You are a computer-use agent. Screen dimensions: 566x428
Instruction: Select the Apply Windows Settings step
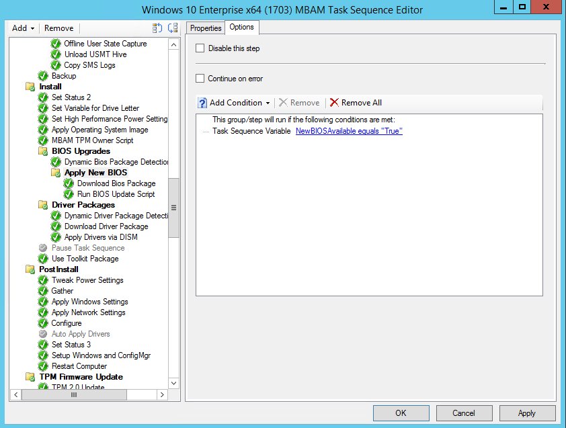coord(89,302)
